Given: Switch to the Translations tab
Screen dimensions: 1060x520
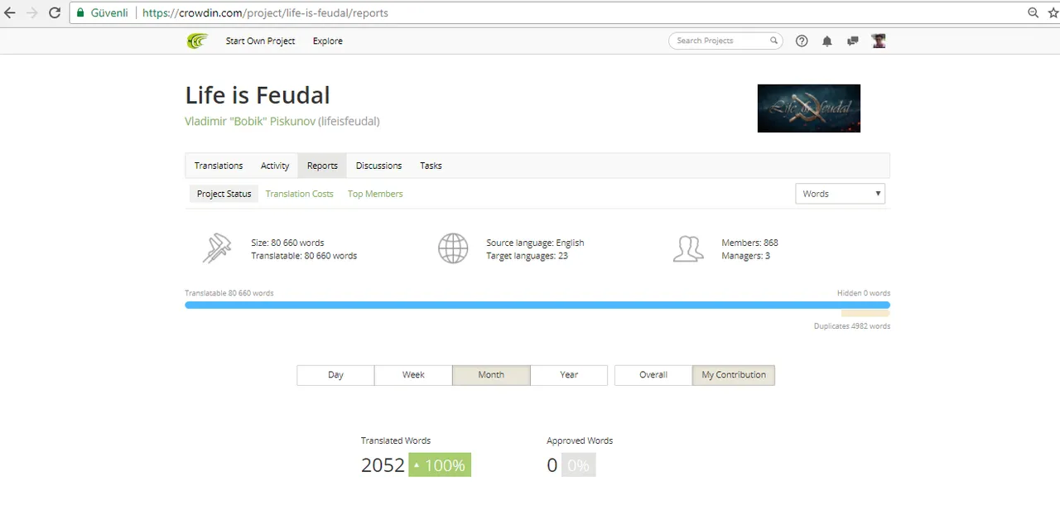Looking at the screenshot, I should [x=219, y=166].
